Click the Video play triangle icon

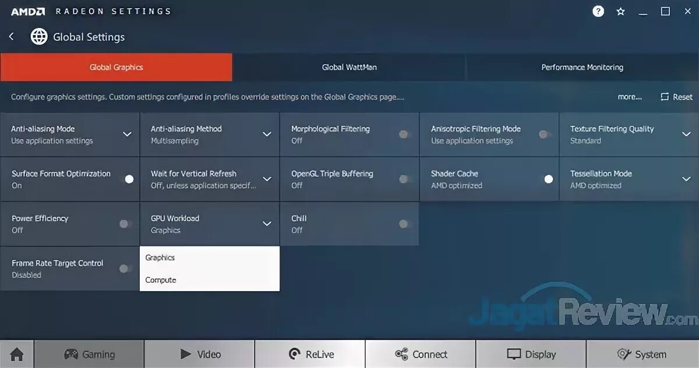click(186, 354)
